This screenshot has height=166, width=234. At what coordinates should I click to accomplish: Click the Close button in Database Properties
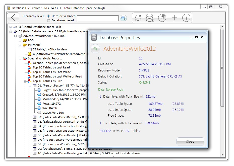click(190, 141)
